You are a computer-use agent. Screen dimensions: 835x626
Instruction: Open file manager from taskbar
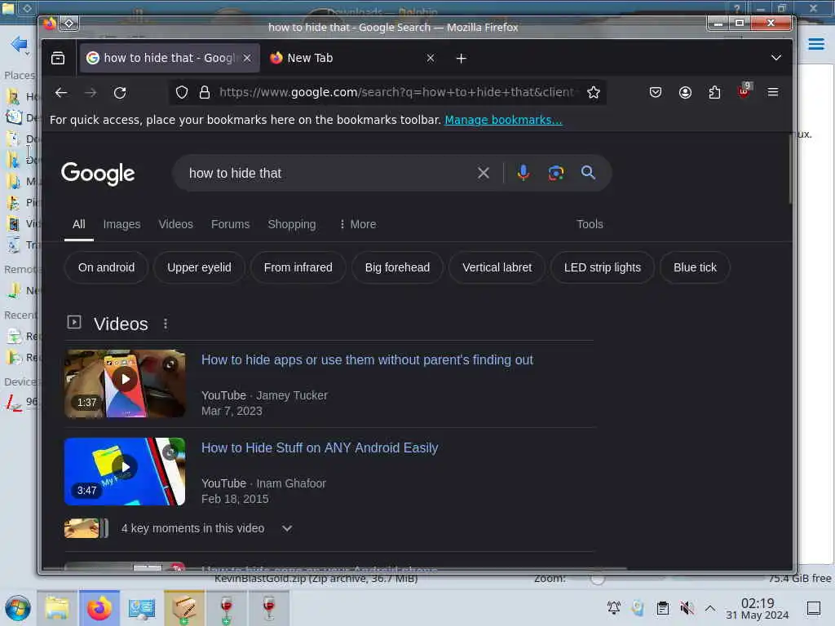(x=57, y=608)
